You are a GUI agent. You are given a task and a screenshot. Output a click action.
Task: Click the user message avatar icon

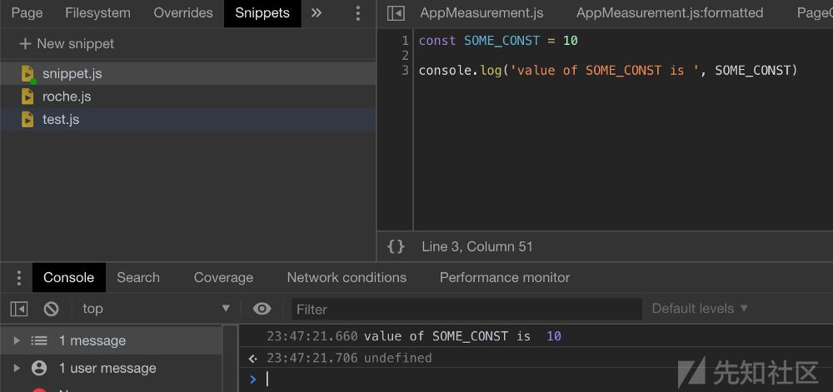coord(39,368)
